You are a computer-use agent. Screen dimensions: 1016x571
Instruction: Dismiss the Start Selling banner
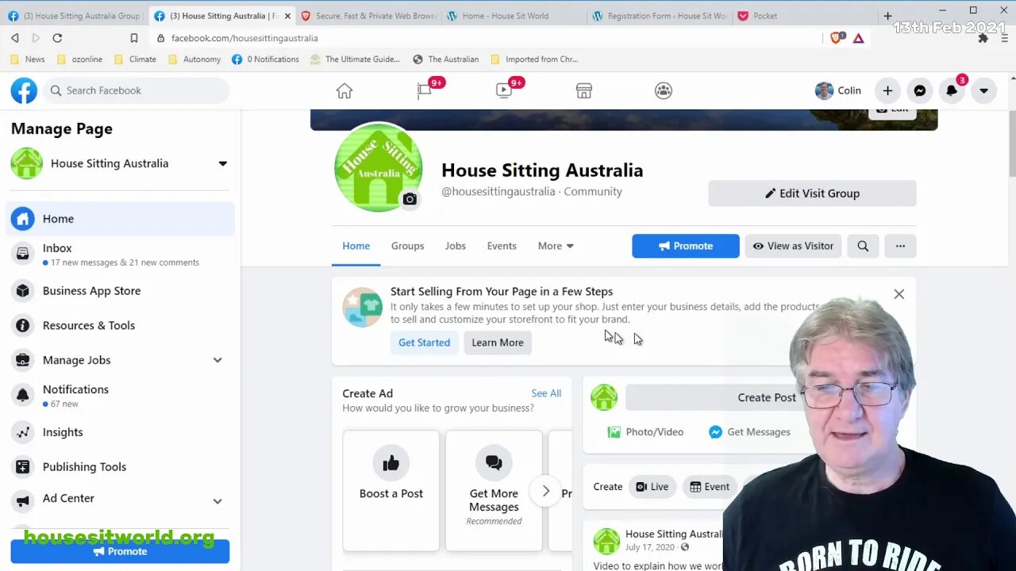click(x=899, y=294)
